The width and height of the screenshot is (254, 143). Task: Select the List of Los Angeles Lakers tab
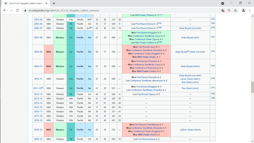25,3
